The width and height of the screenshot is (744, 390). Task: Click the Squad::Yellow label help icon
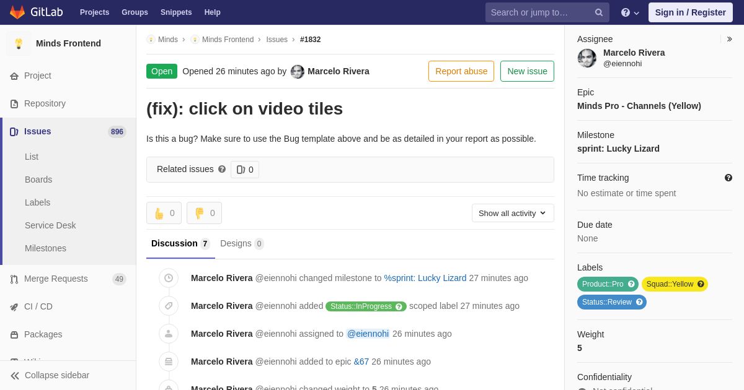[x=701, y=284]
